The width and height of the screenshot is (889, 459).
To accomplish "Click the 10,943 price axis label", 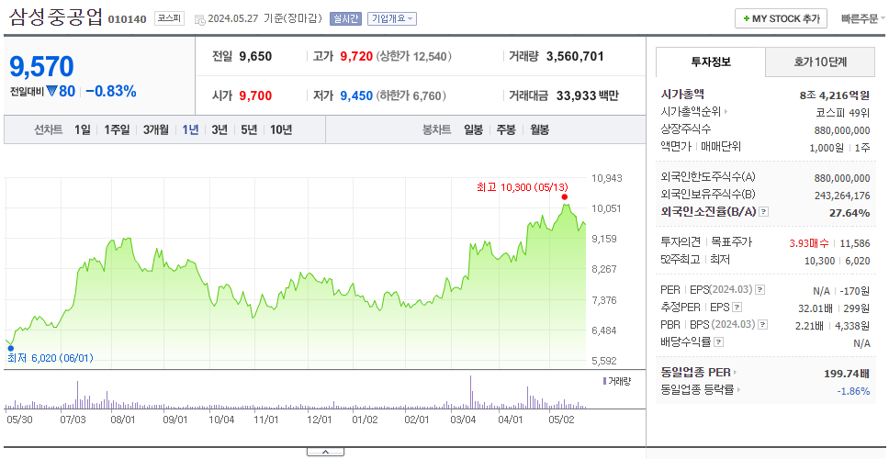I will coord(607,178).
